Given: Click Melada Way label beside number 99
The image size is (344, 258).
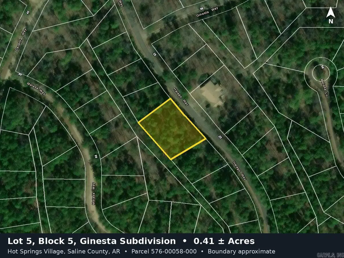Looking at the screenshot, I should tap(36, 89).
